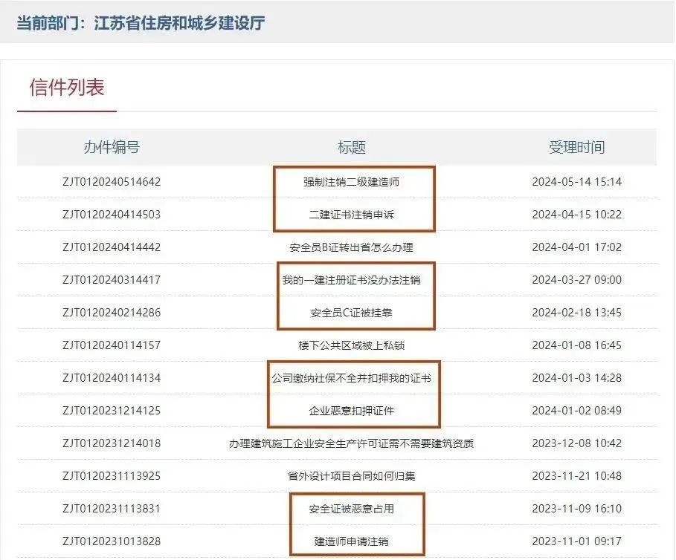Open letter titled 安全证被恶意占用

pyautogui.click(x=351, y=509)
